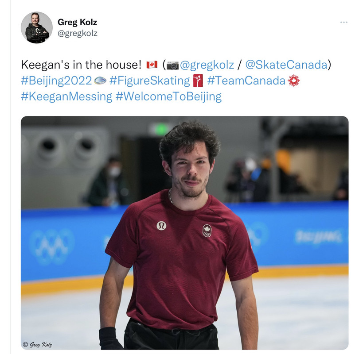Open the skater photo attachment
The height and width of the screenshot is (354, 359).
[184, 233]
